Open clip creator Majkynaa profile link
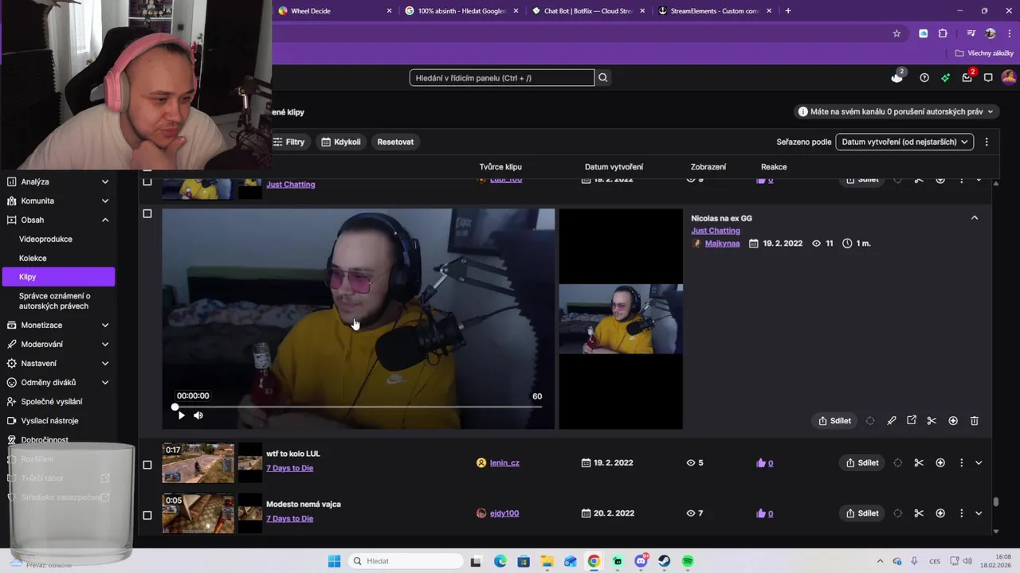The height and width of the screenshot is (573, 1020). click(x=722, y=244)
